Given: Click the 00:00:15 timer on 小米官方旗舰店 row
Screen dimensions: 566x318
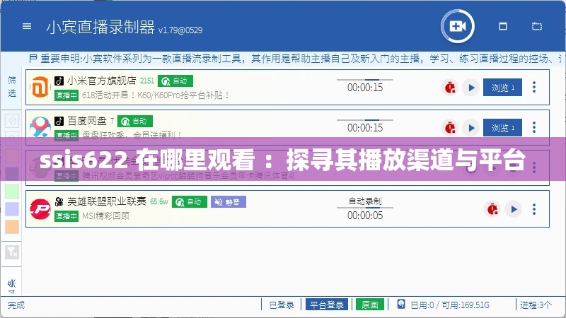Looking at the screenshot, I should [x=365, y=88].
